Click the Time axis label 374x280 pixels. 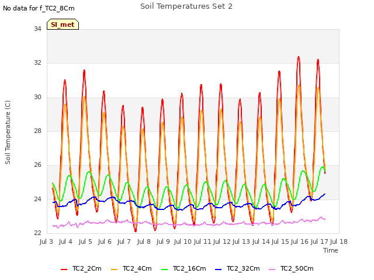click(x=331, y=250)
